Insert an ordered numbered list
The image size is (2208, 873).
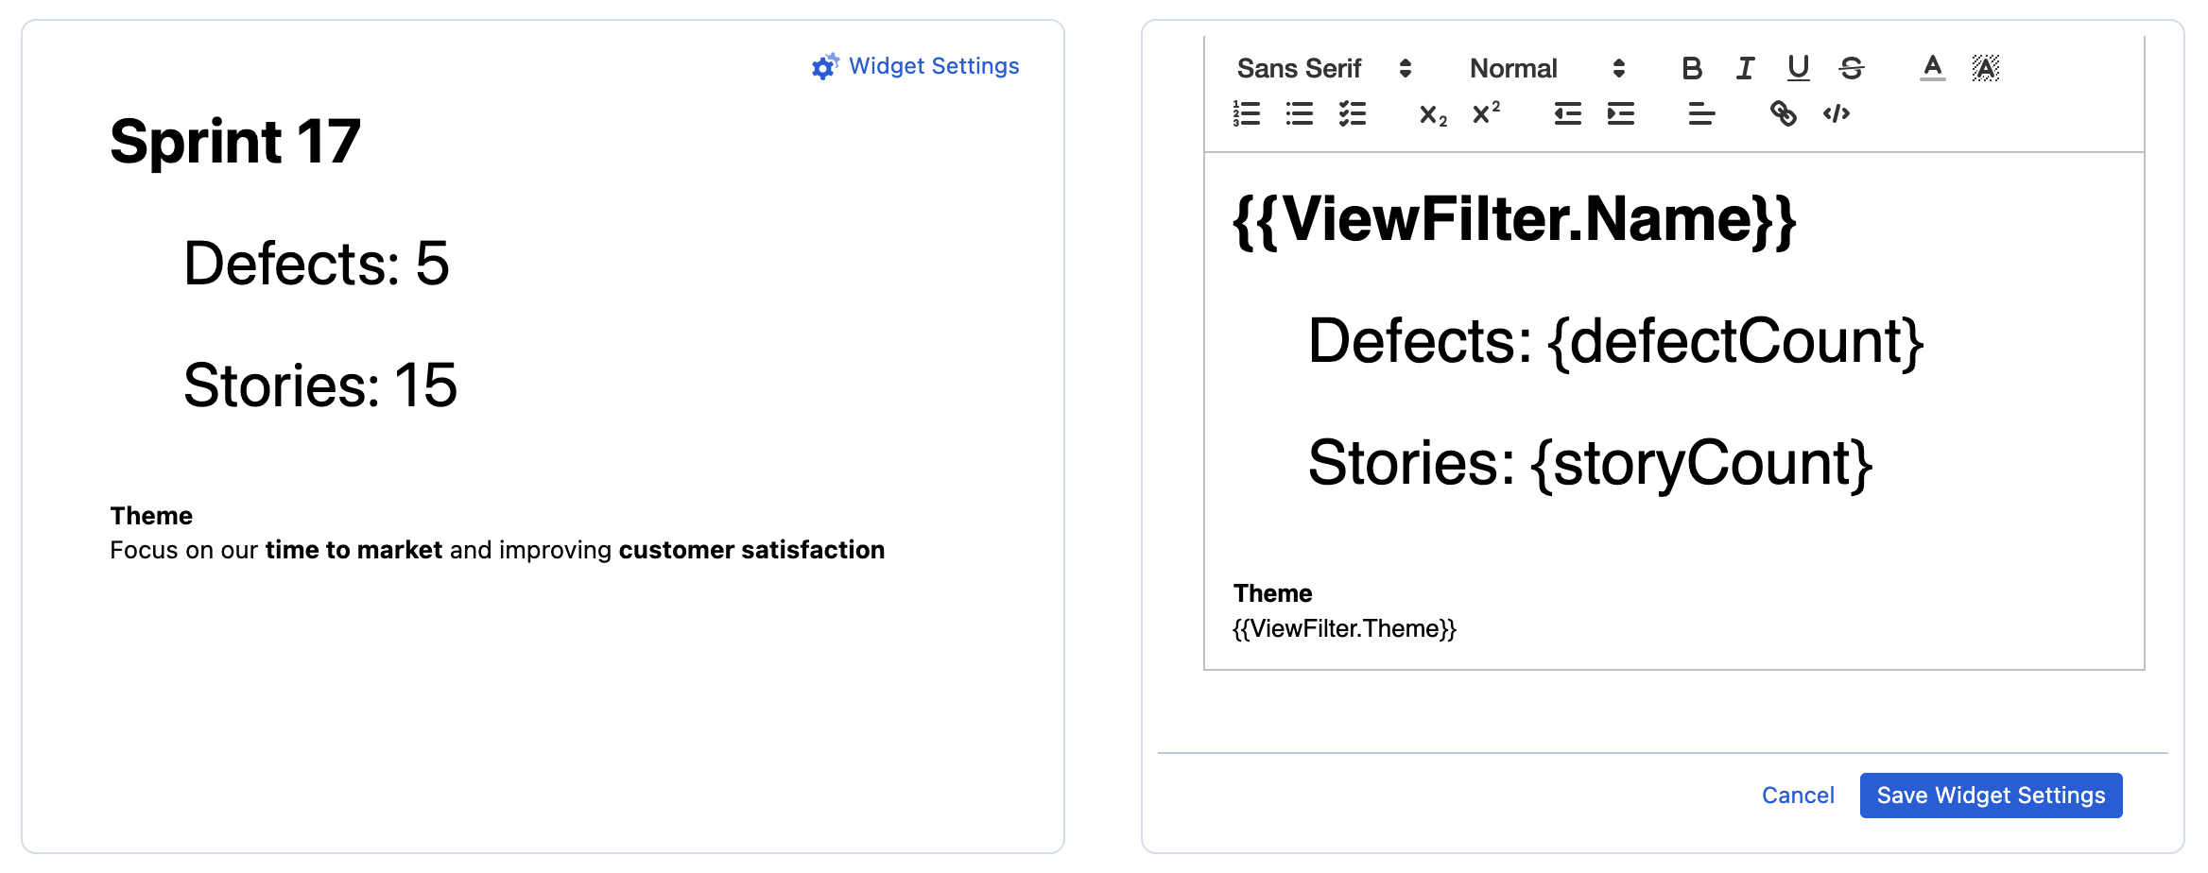coord(1246,113)
